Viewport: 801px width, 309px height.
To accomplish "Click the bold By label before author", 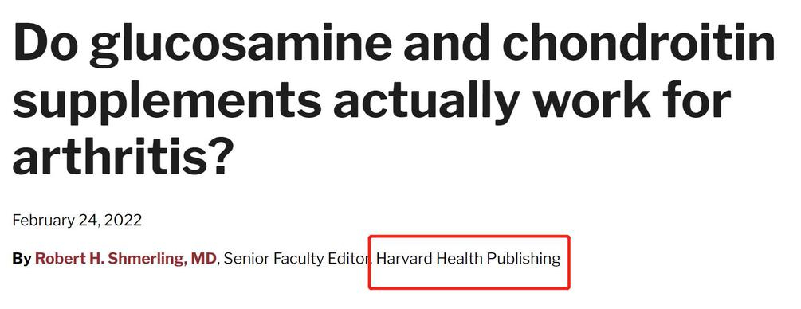I will 22,259.
